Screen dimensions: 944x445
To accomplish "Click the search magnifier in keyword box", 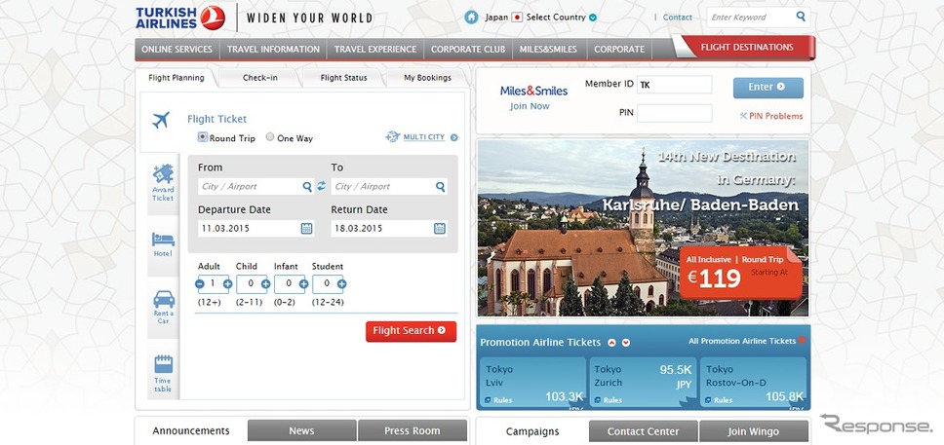I will (x=801, y=17).
